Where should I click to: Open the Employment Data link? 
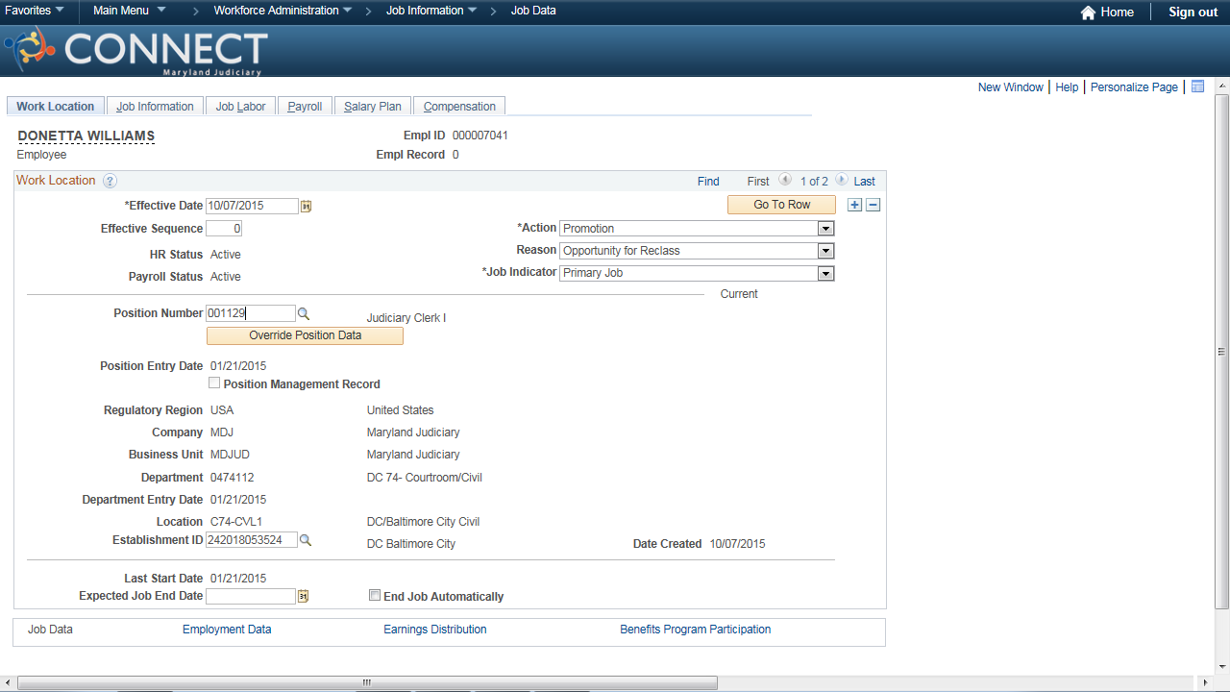227,630
